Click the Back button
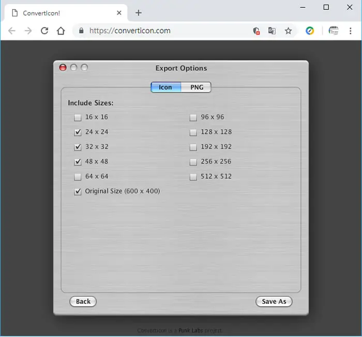 pyautogui.click(x=83, y=301)
